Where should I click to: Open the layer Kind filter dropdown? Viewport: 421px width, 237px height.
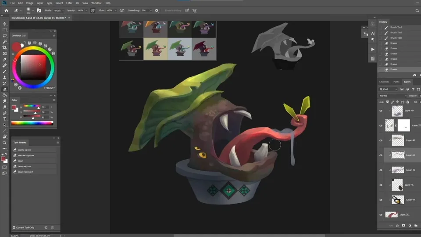(389, 89)
